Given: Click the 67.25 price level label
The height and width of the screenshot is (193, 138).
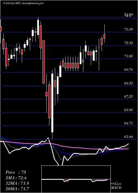Looking at the screenshot, I should 129,96.
